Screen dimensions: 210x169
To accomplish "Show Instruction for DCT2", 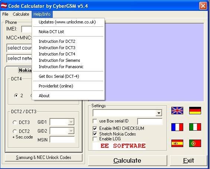I will pyautogui.click(x=68, y=41).
